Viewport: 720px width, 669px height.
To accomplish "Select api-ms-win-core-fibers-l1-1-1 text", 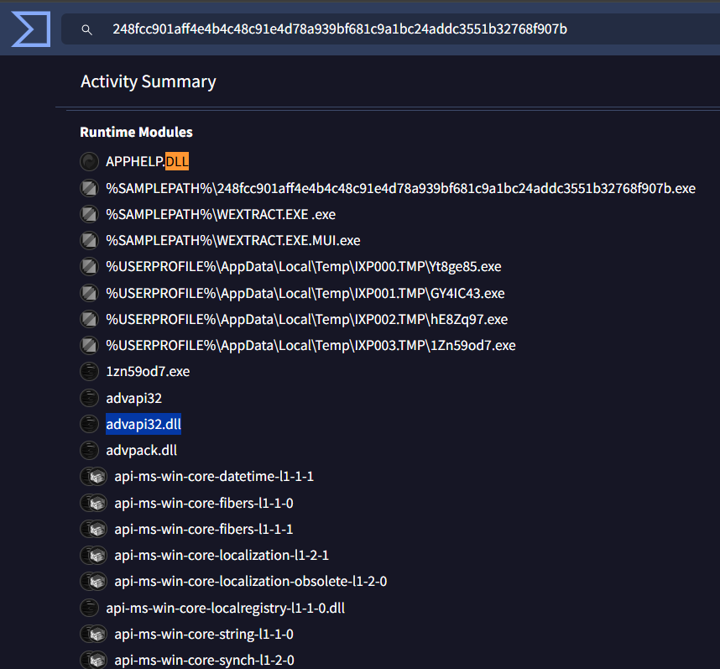I will (204, 530).
